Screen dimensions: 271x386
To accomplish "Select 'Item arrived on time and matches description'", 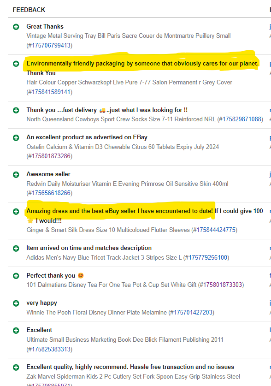I will pos(89,248).
